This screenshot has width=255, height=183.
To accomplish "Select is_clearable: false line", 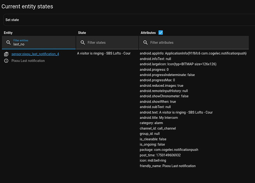I will [x=153, y=139].
